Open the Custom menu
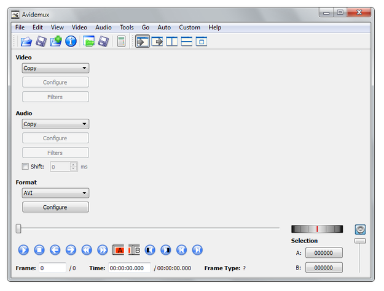 (190, 28)
